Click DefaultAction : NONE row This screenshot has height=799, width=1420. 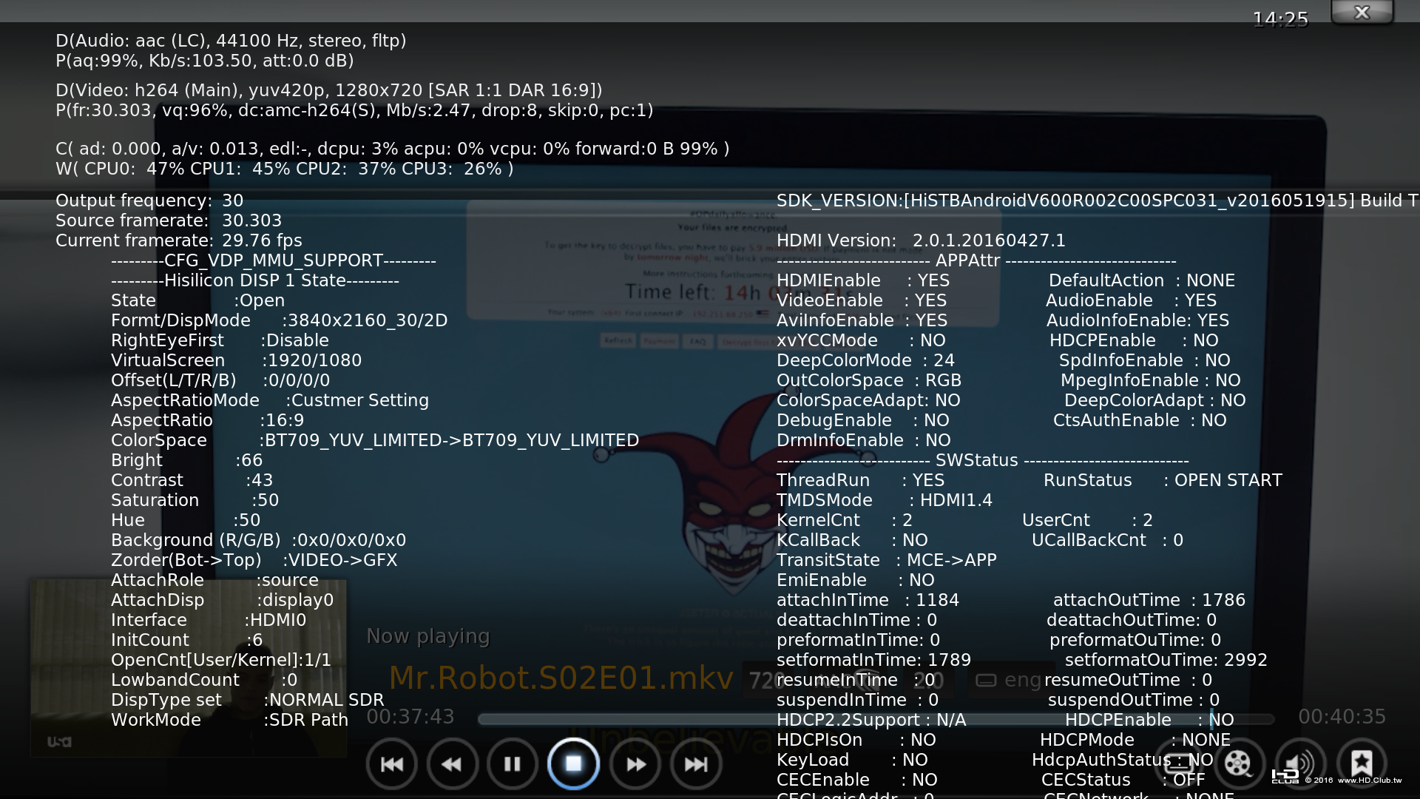(x=1142, y=280)
